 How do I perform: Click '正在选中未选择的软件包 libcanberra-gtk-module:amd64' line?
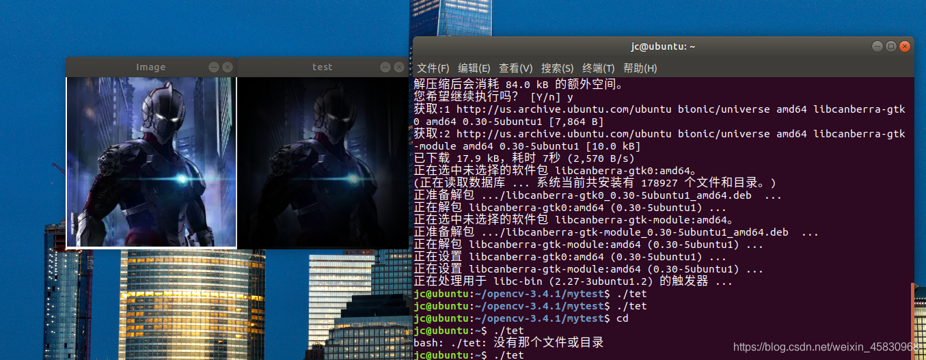[x=573, y=220]
